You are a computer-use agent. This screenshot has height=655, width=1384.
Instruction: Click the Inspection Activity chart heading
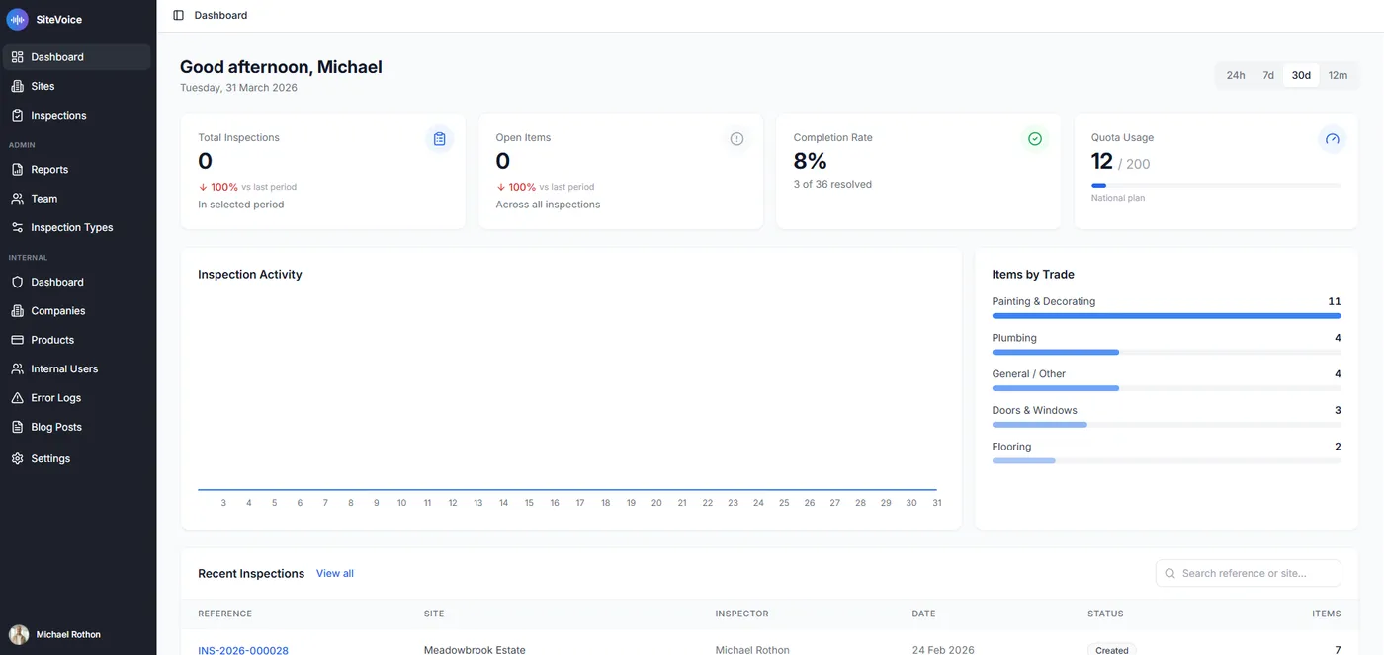250,275
